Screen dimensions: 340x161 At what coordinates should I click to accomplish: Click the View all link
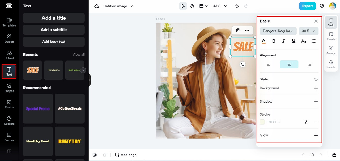79,54
